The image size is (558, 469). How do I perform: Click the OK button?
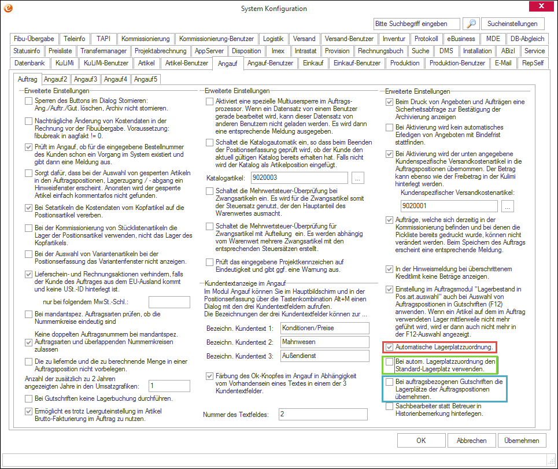tap(421, 441)
